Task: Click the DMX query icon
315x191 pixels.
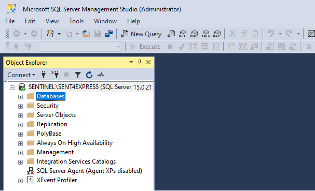Action: [194, 34]
